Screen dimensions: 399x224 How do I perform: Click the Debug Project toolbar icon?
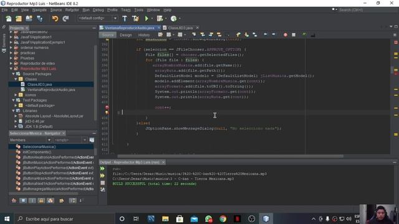click(160, 19)
